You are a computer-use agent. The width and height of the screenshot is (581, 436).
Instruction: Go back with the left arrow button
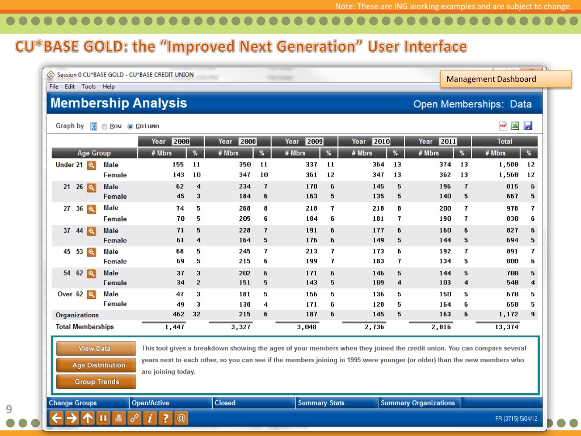[56, 418]
